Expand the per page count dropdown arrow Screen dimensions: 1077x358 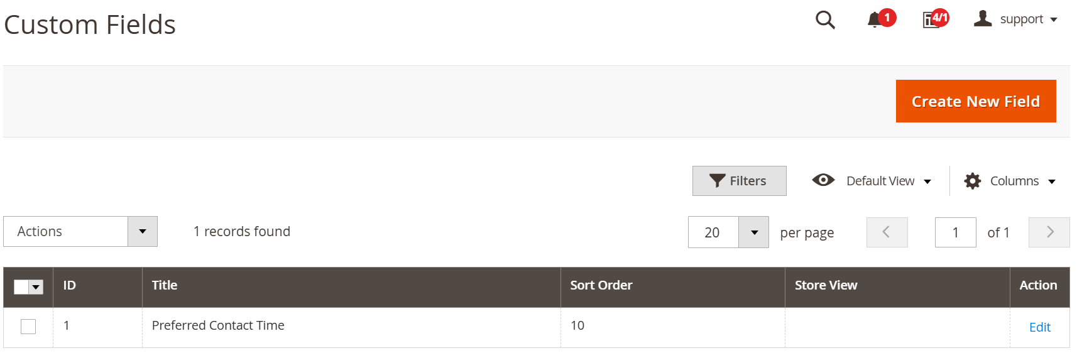[x=754, y=232]
